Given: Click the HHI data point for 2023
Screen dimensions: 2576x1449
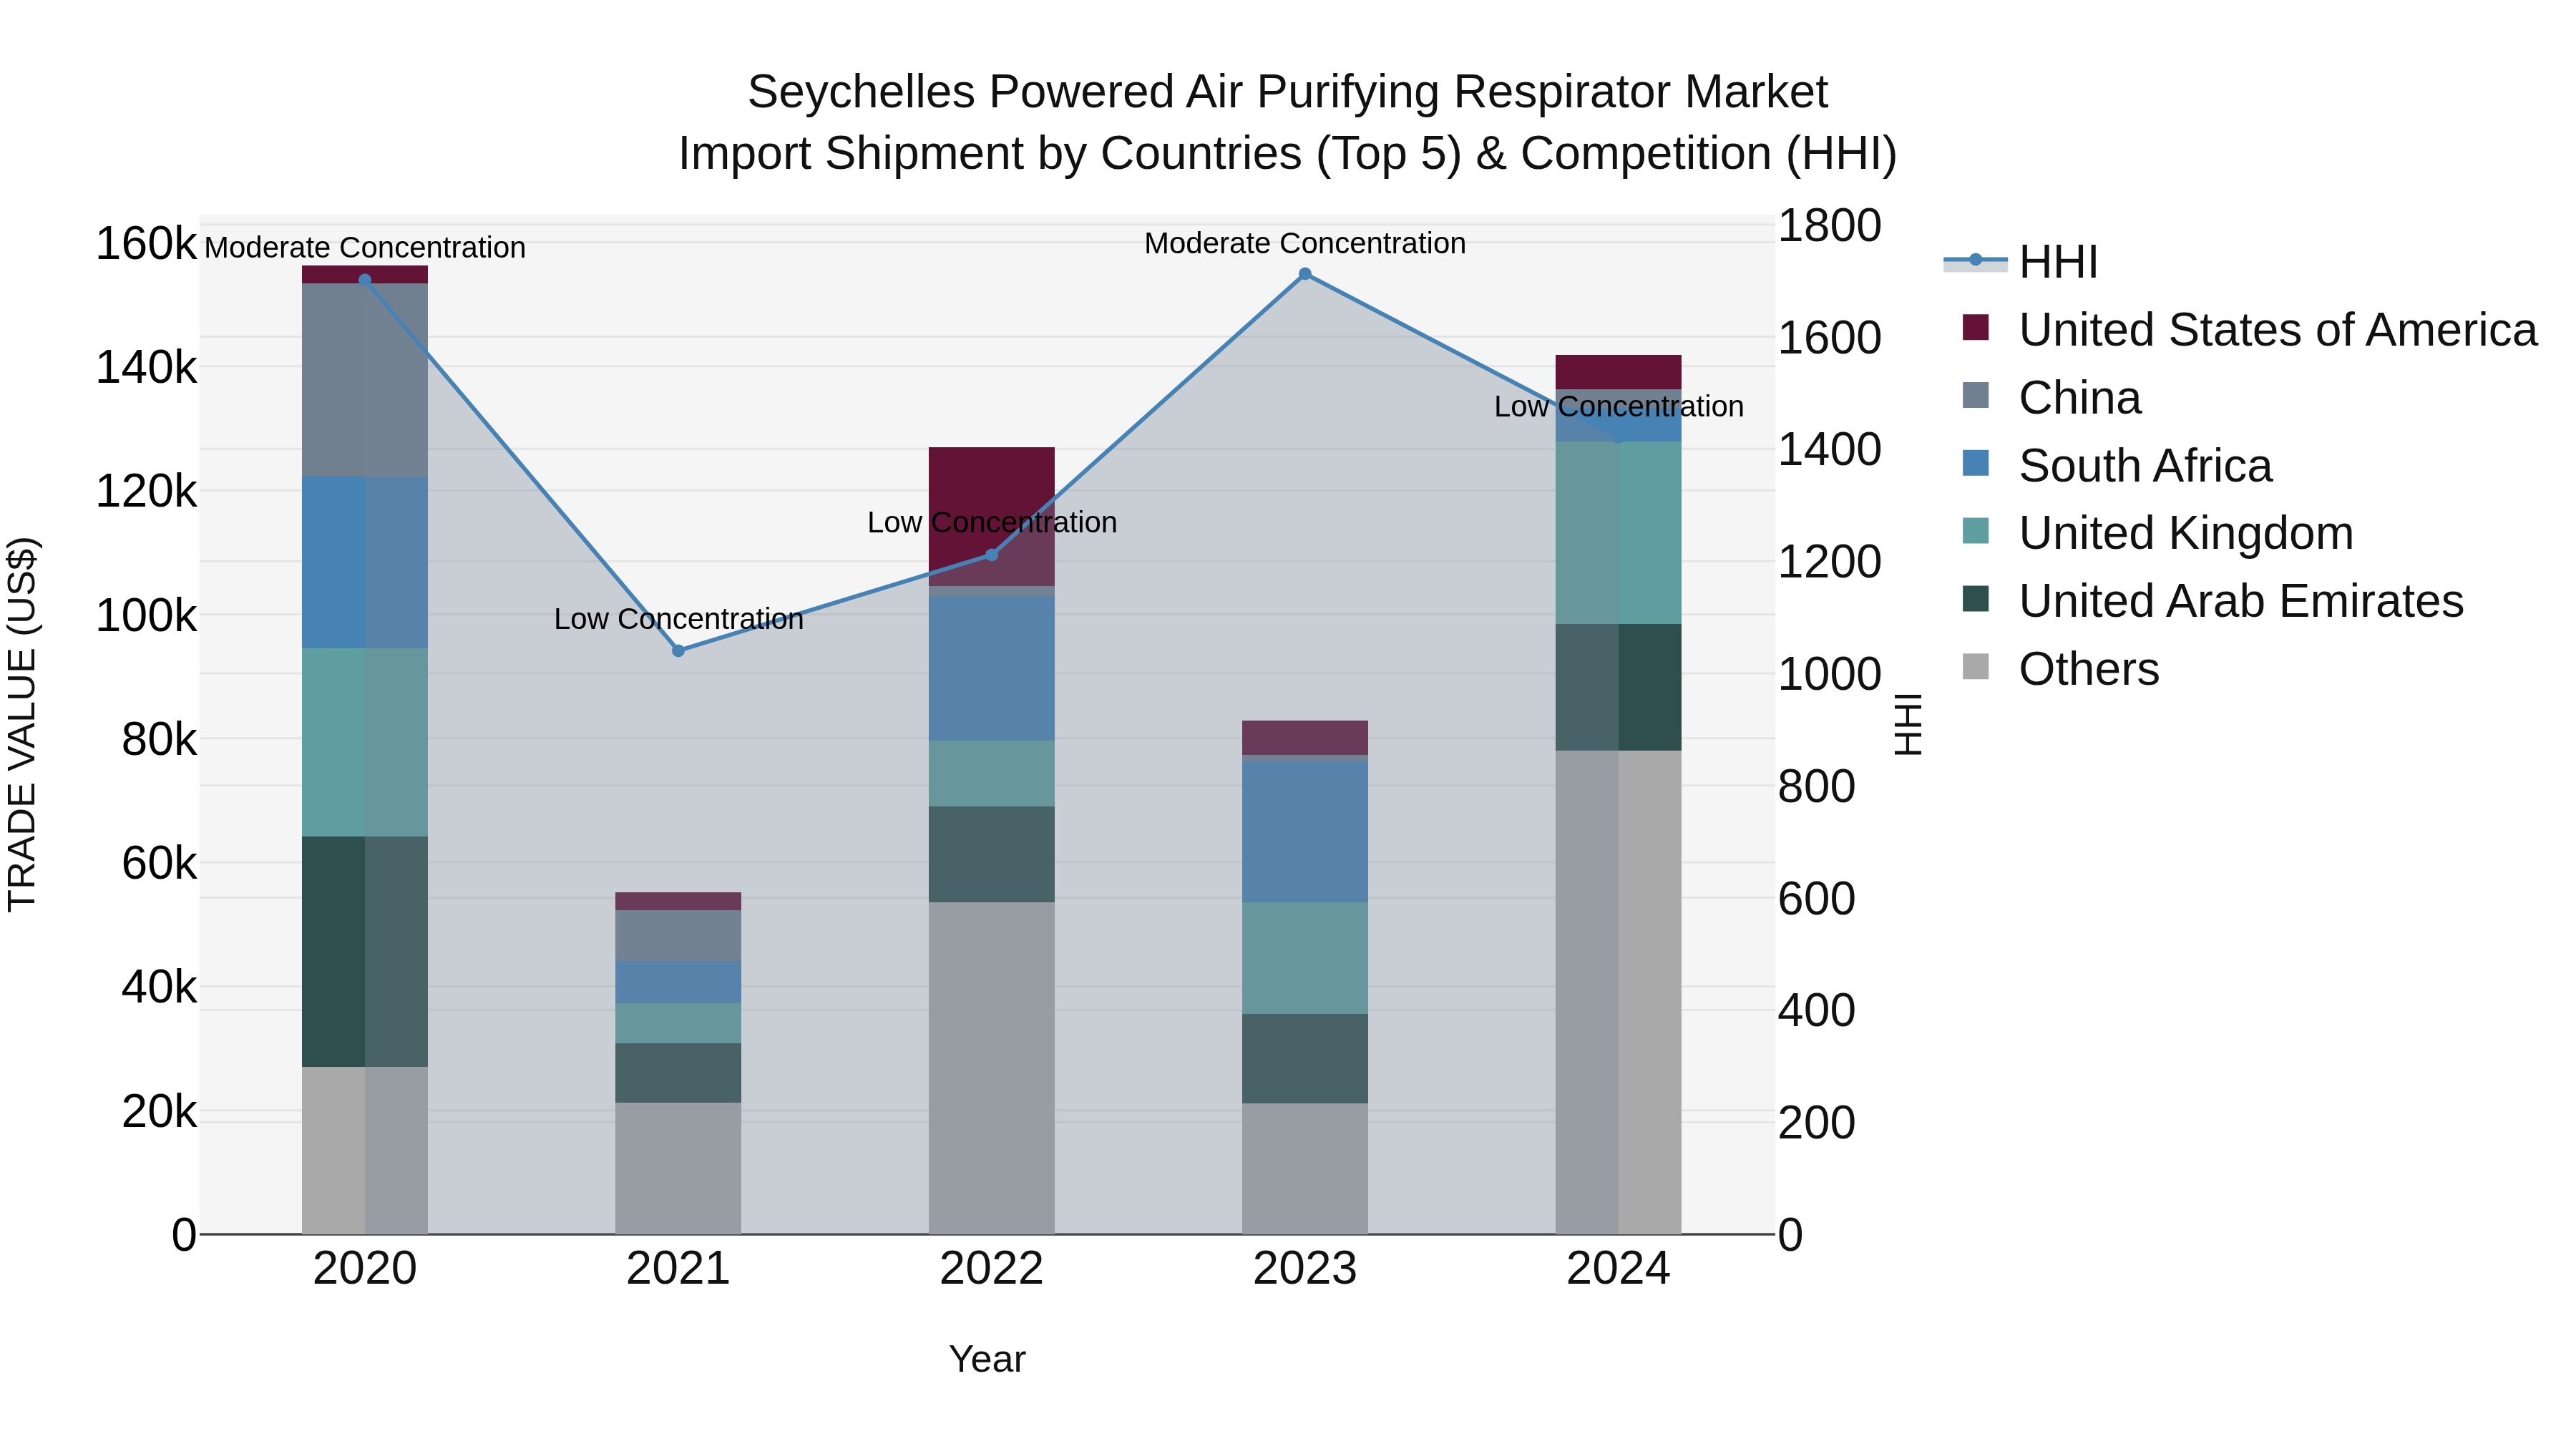Looking at the screenshot, I should tap(1305, 274).
